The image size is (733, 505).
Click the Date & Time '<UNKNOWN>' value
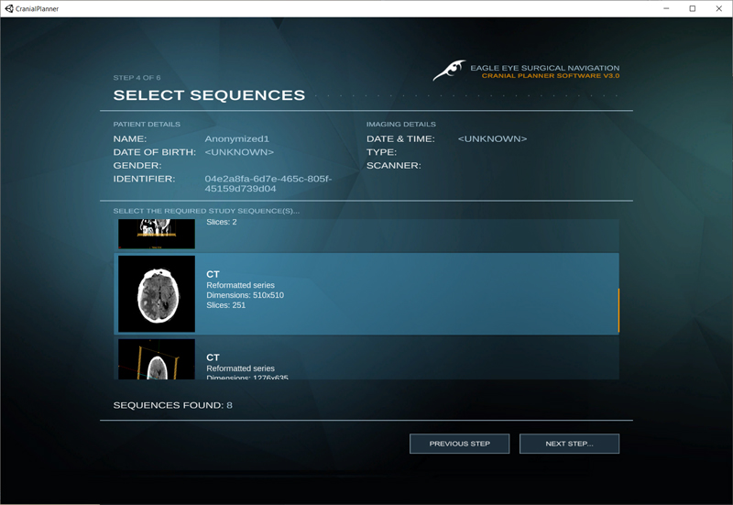(492, 139)
